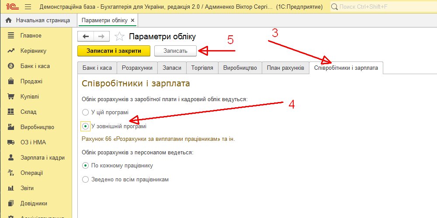Switch to the Банк і каса settings tab
The width and height of the screenshot is (437, 218).
click(97, 68)
